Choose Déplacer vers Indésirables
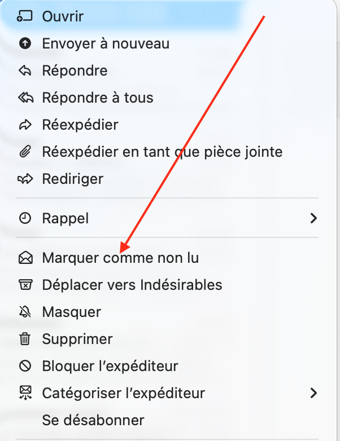340x441 pixels. point(132,285)
